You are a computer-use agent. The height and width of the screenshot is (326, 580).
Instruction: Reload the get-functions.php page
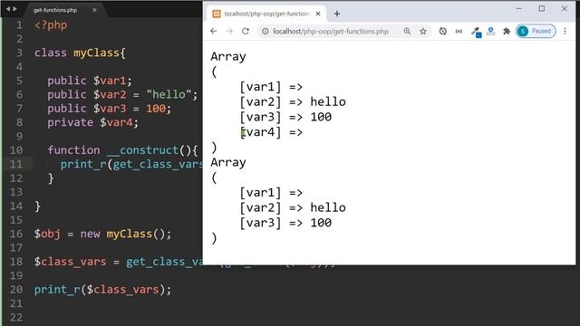click(x=246, y=31)
